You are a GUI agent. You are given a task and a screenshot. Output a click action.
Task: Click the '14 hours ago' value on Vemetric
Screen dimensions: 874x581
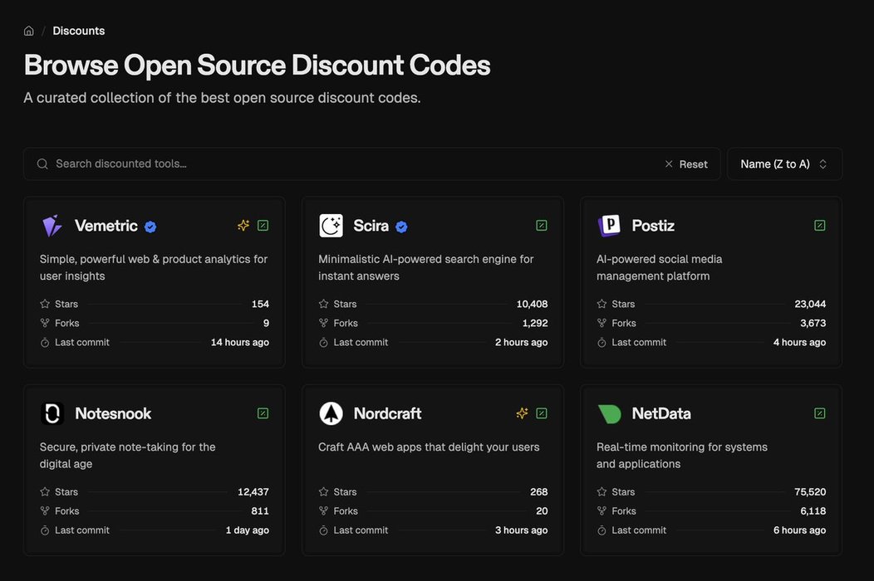(x=239, y=342)
